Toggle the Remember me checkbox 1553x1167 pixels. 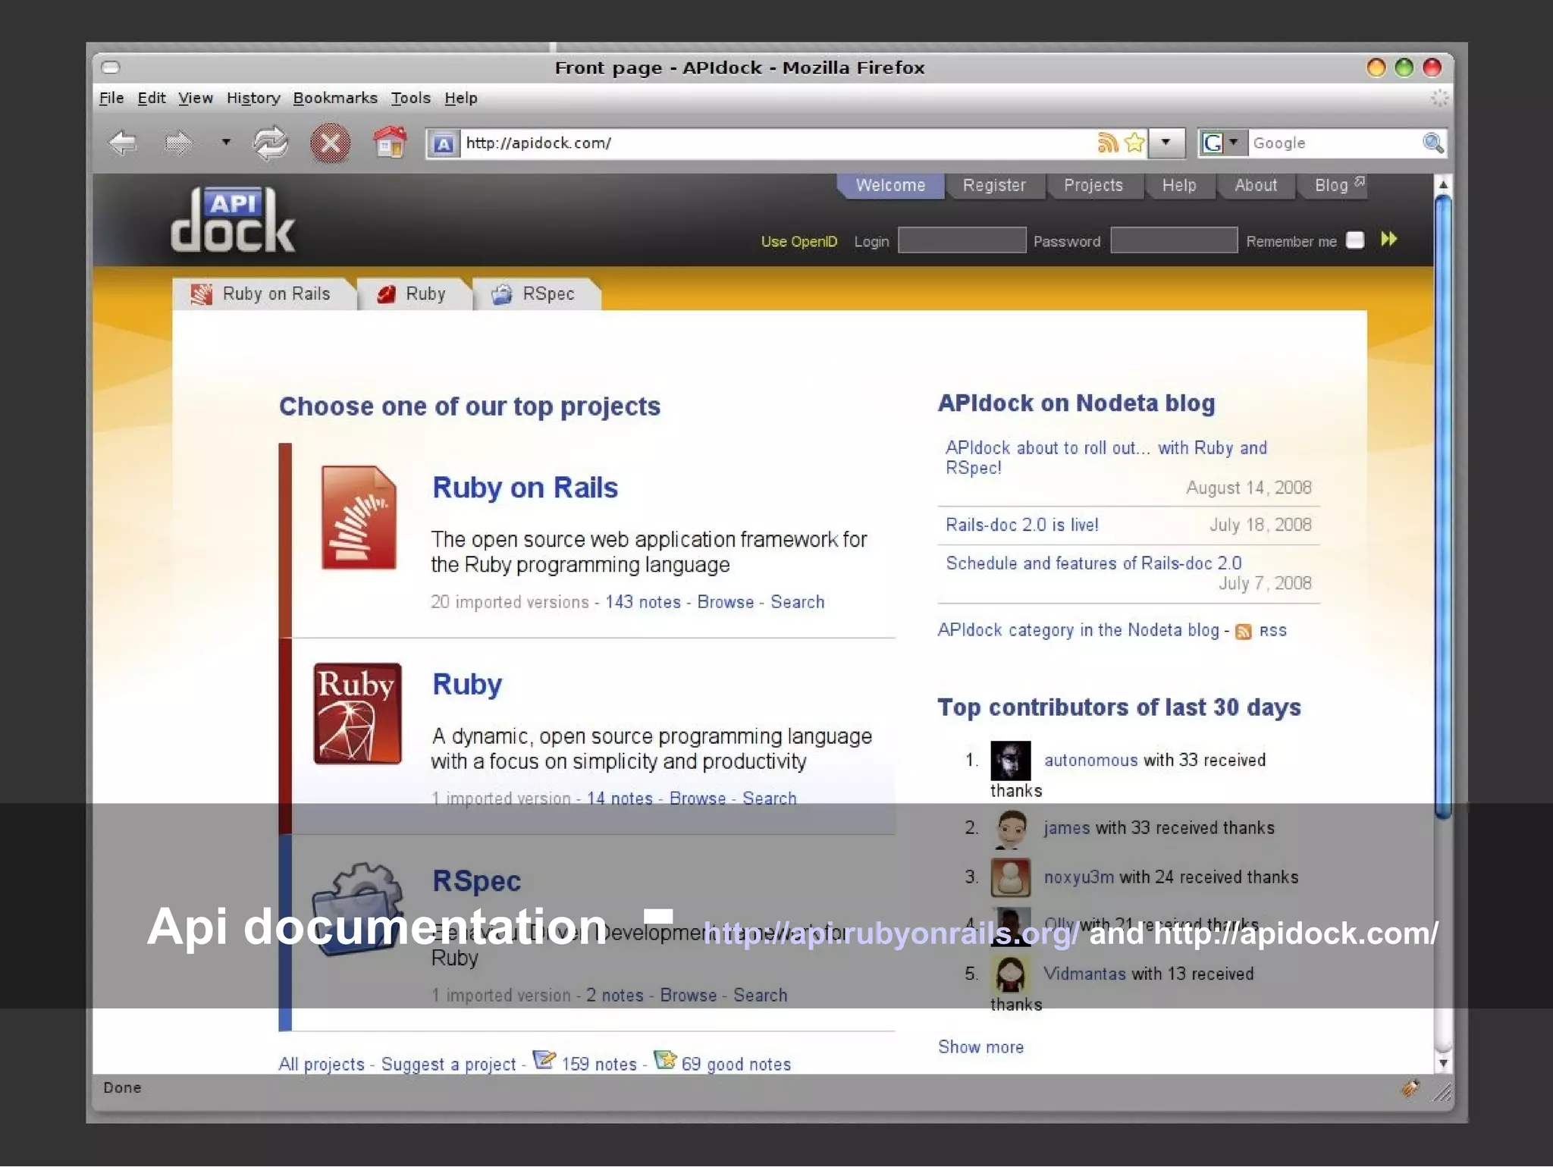coord(1354,240)
